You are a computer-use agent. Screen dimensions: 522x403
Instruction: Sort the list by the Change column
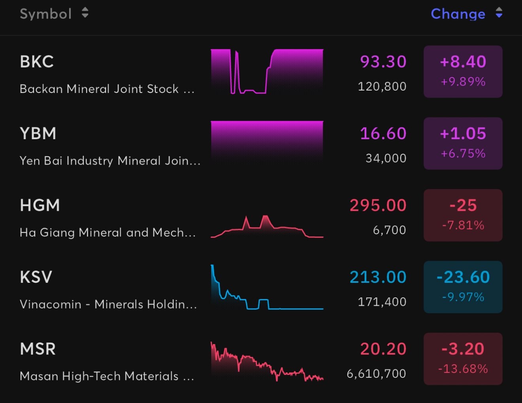(458, 14)
